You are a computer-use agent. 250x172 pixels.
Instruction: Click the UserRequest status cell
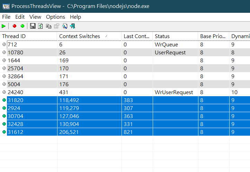coord(170,53)
